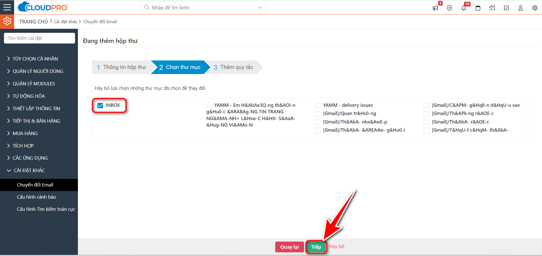Open the user profile icon

(521, 8)
